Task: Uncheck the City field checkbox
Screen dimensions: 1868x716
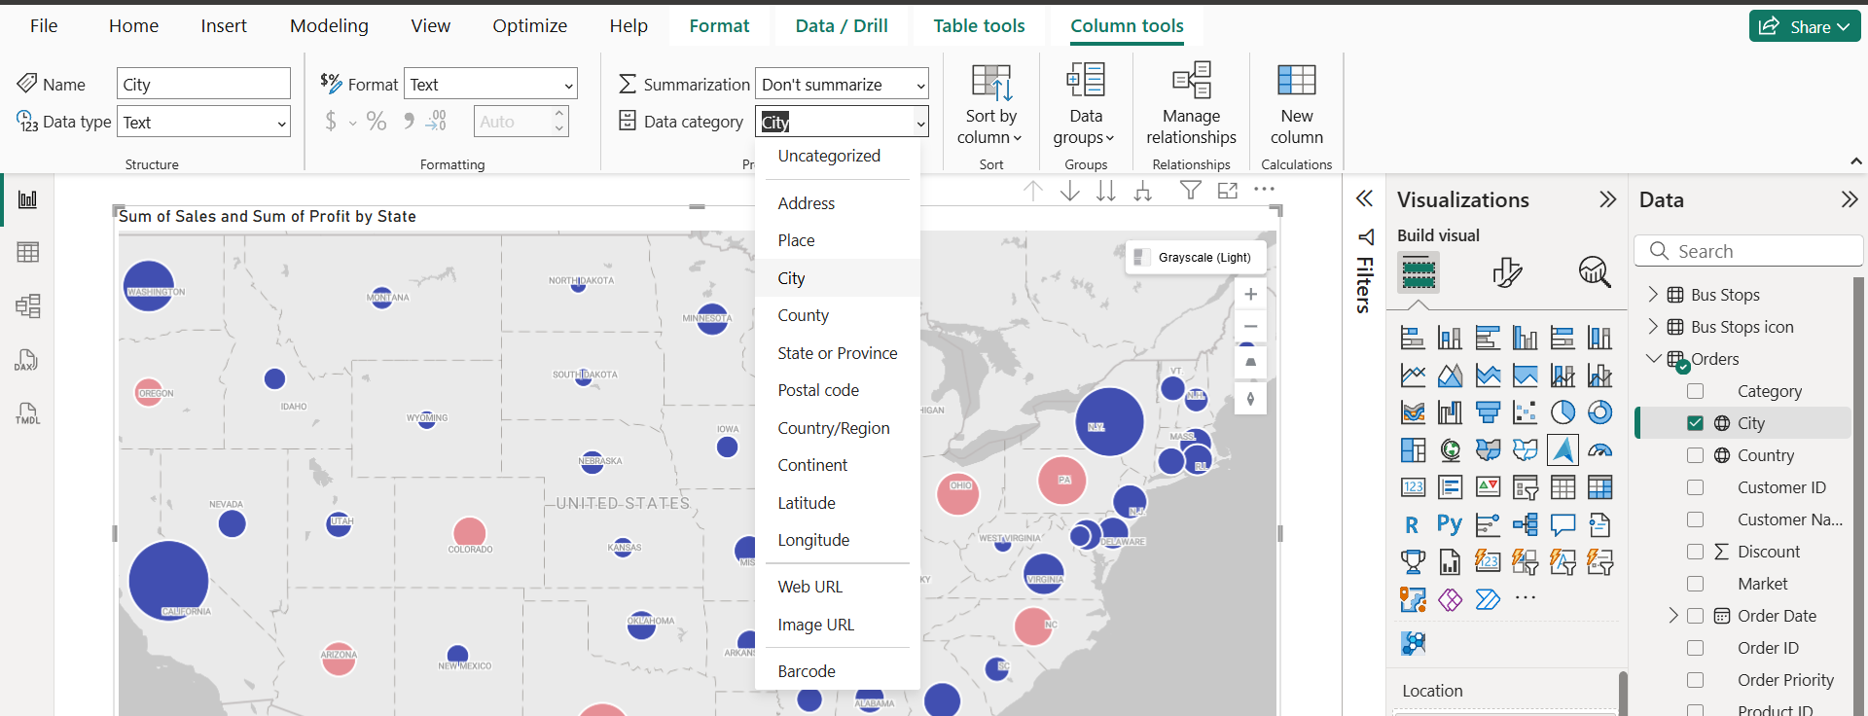Action: [1695, 423]
